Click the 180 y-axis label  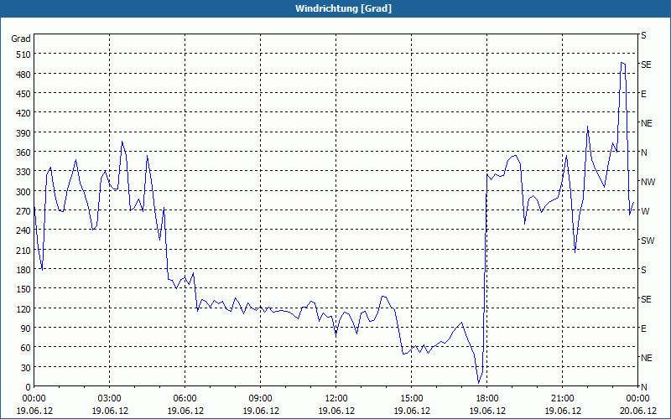23,270
